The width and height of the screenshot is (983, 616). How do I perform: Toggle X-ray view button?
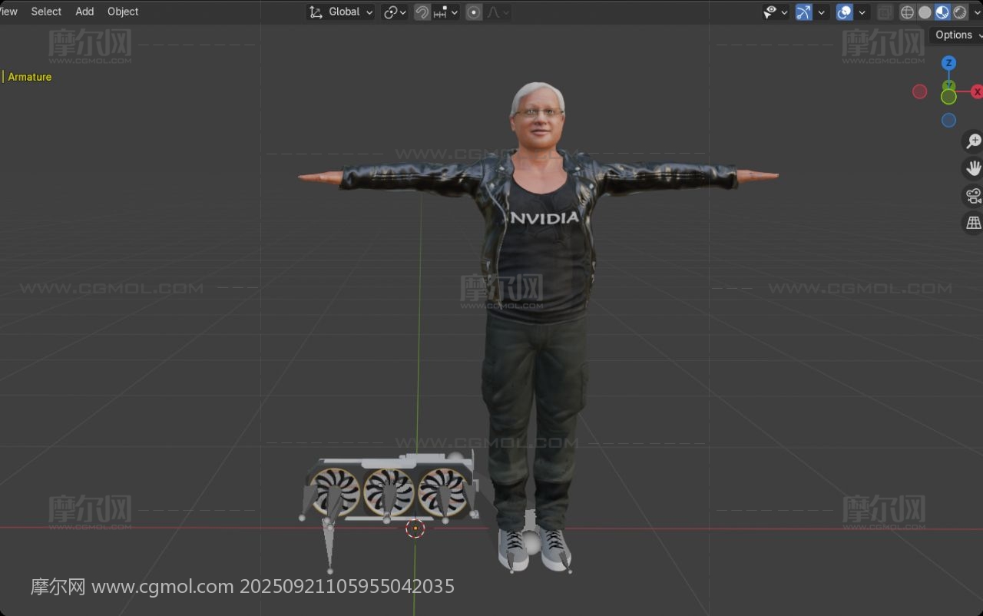[885, 12]
